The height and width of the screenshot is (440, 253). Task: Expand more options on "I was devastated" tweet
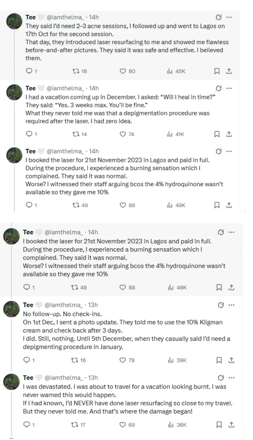tap(231, 378)
